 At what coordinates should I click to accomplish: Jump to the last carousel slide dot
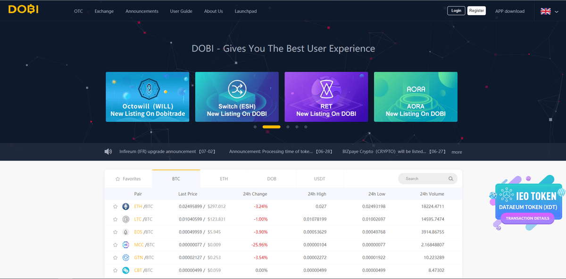(x=306, y=127)
